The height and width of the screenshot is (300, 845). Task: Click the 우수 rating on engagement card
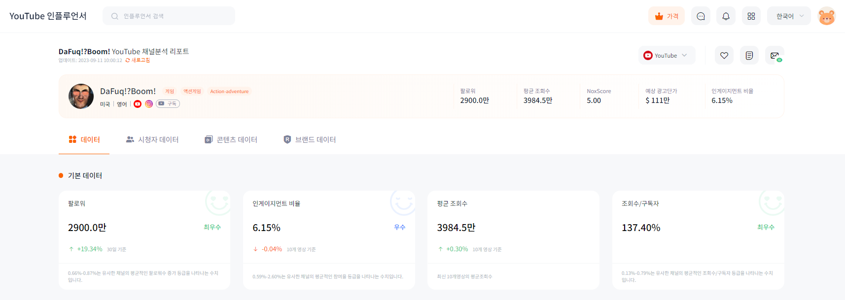coord(400,227)
